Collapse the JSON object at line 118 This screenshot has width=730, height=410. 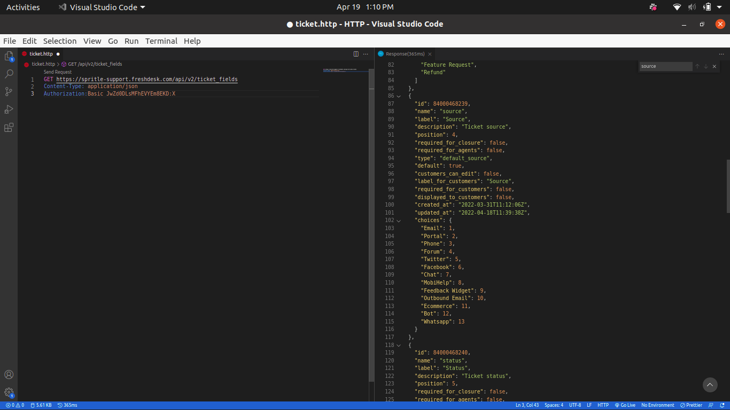coord(399,345)
